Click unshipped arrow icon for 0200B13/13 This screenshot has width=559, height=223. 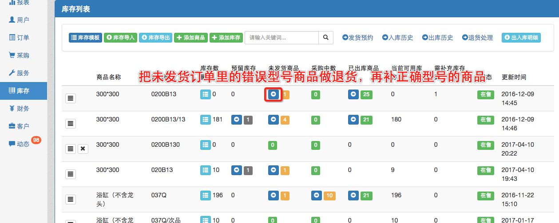click(x=274, y=120)
